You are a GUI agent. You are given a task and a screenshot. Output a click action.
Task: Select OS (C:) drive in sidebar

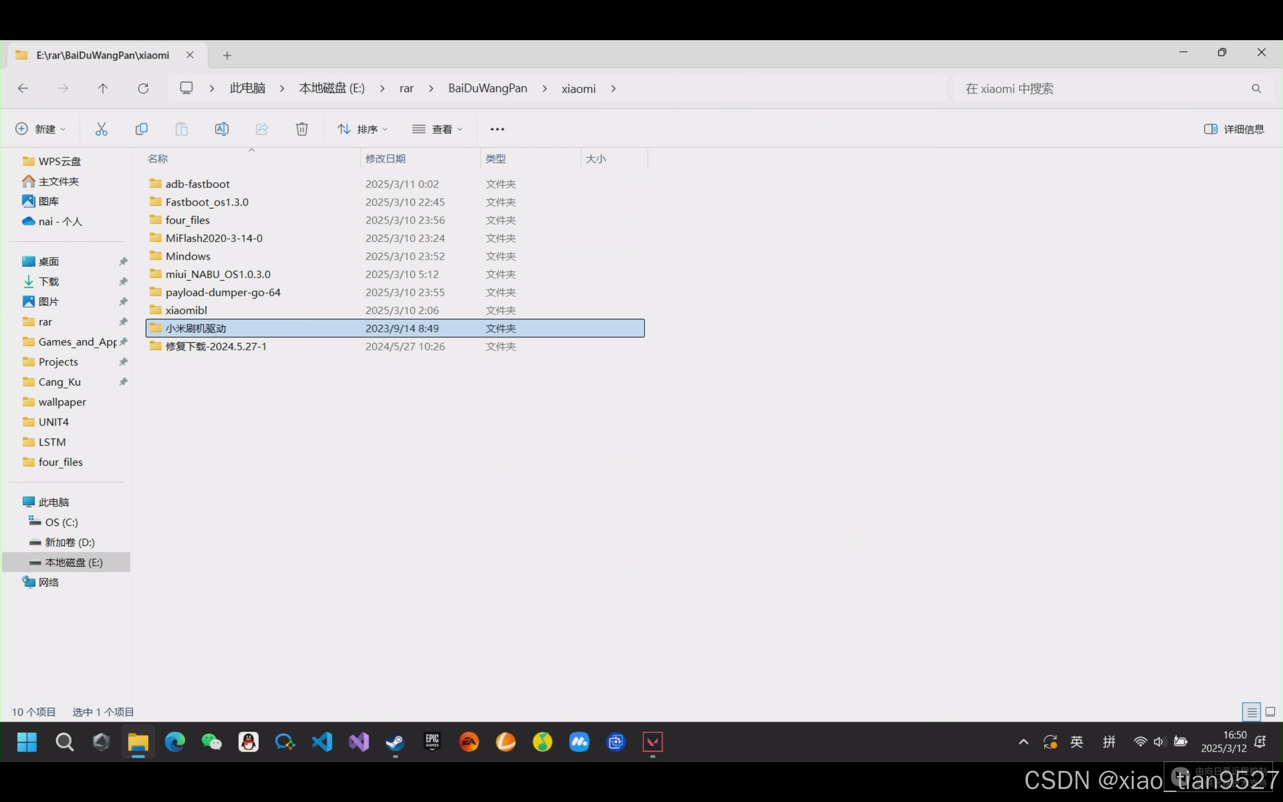pos(62,522)
